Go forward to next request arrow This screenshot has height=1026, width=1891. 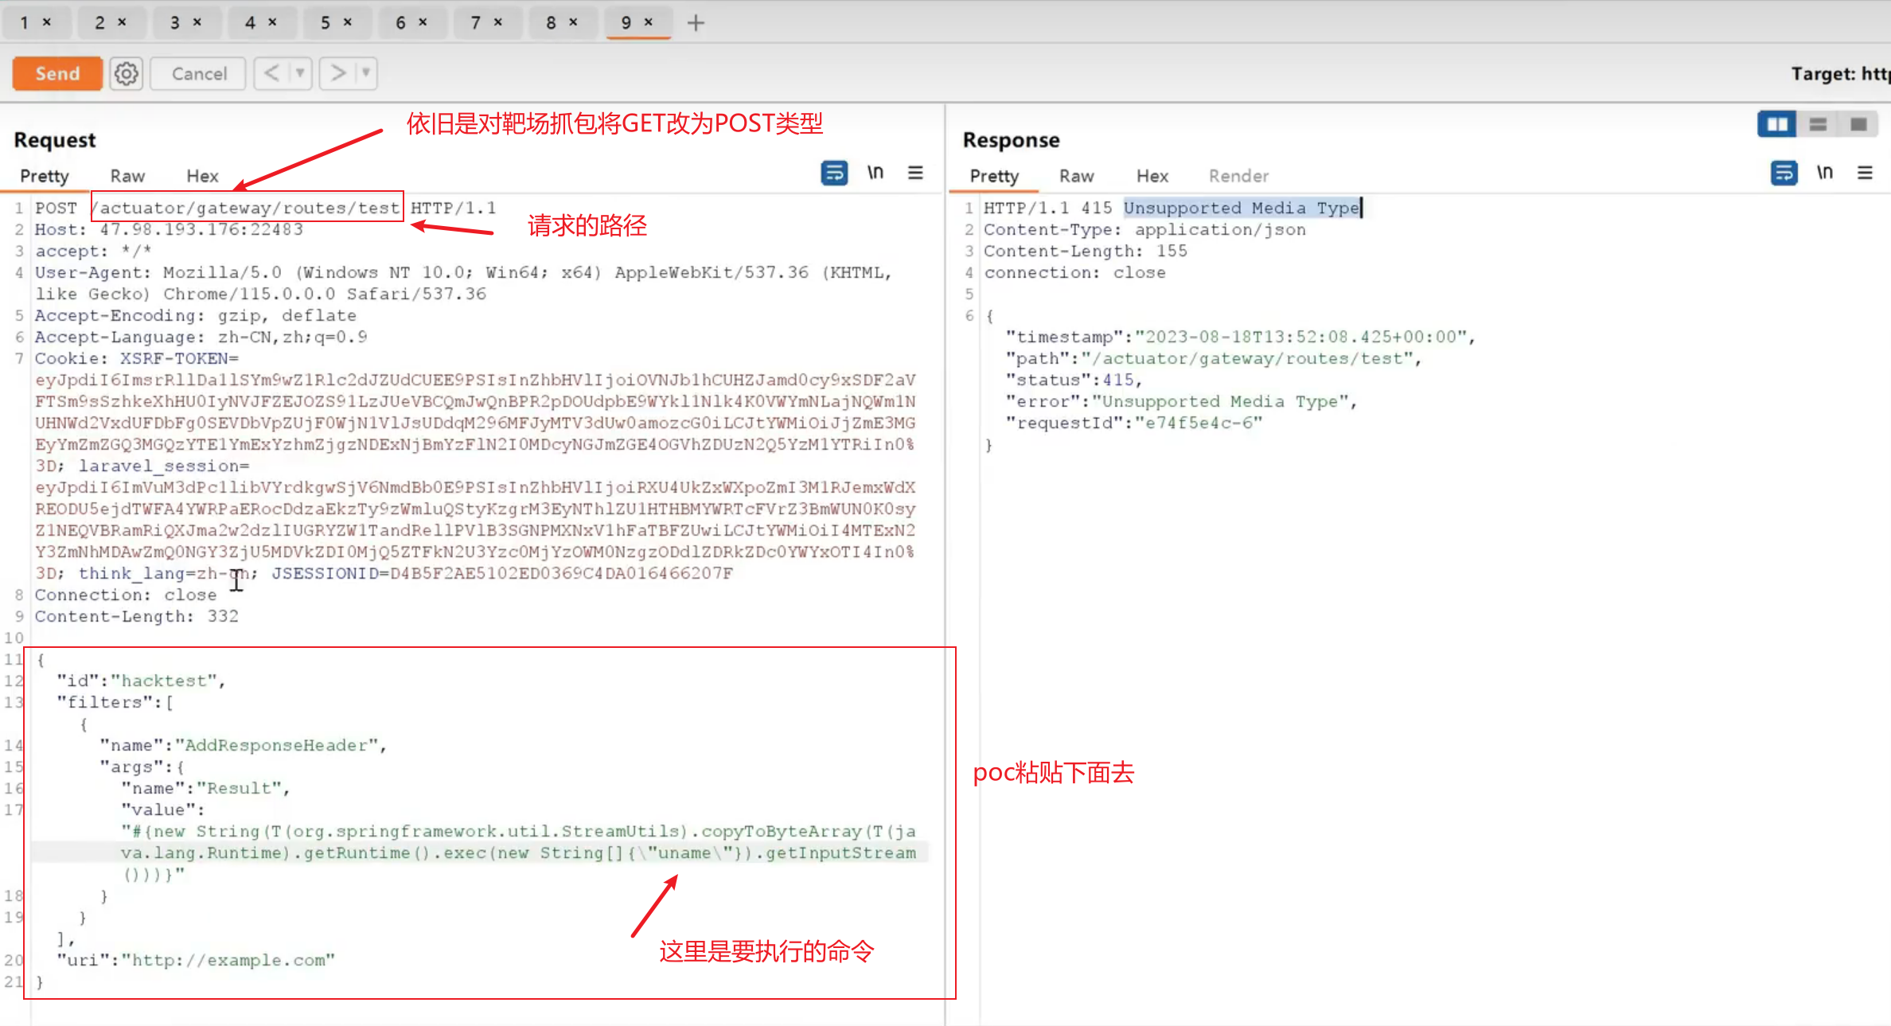coord(337,74)
